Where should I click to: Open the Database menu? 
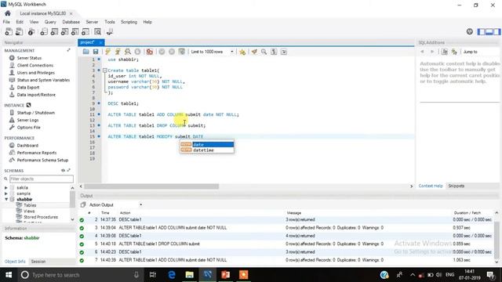71,22
